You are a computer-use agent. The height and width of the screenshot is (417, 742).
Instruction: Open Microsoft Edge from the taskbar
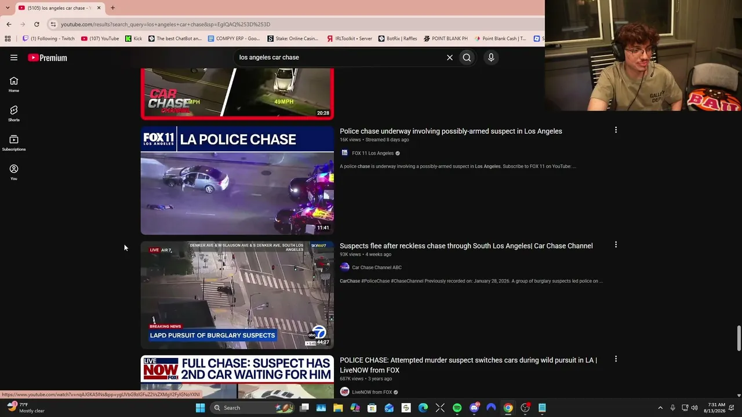point(423,408)
